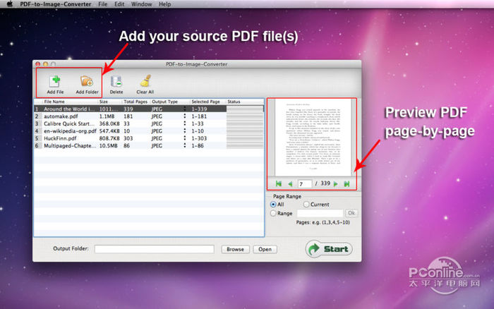Go to previous preview page
Image resolution: width=494 pixels, height=309 pixels.
290,183
